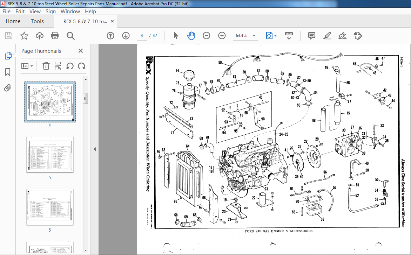The width and height of the screenshot is (411, 255).
Task: Rotate page clockwise
Action: 81,66
